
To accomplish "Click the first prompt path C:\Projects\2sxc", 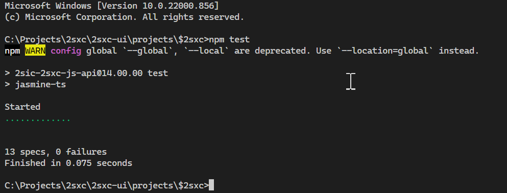I will point(107,39).
